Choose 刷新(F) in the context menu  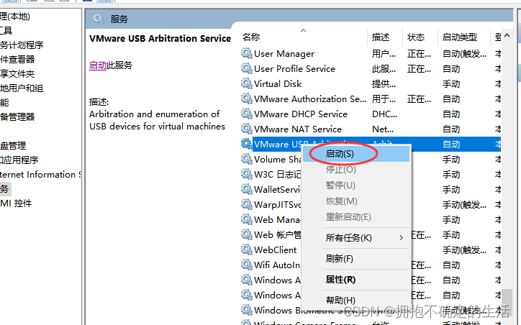[356, 259]
